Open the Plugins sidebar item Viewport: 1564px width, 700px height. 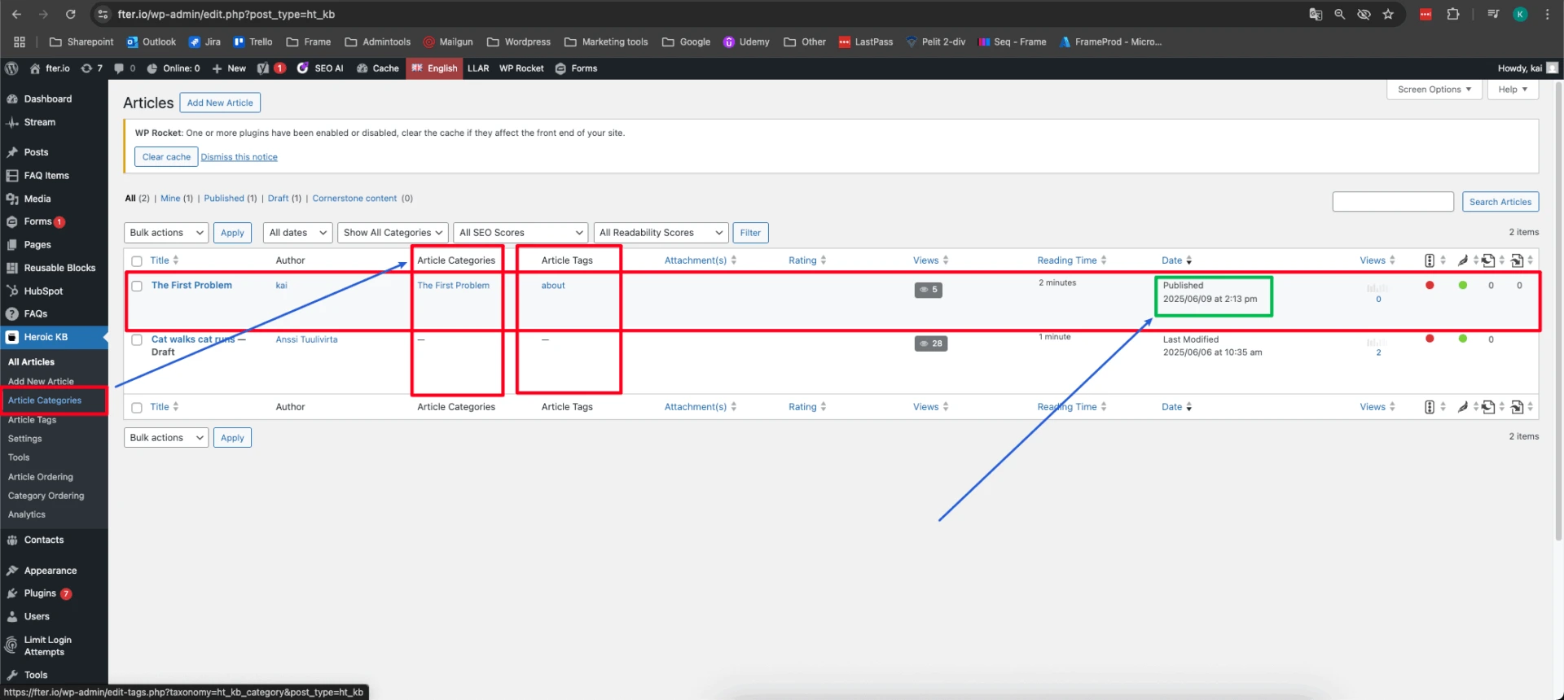[40, 593]
